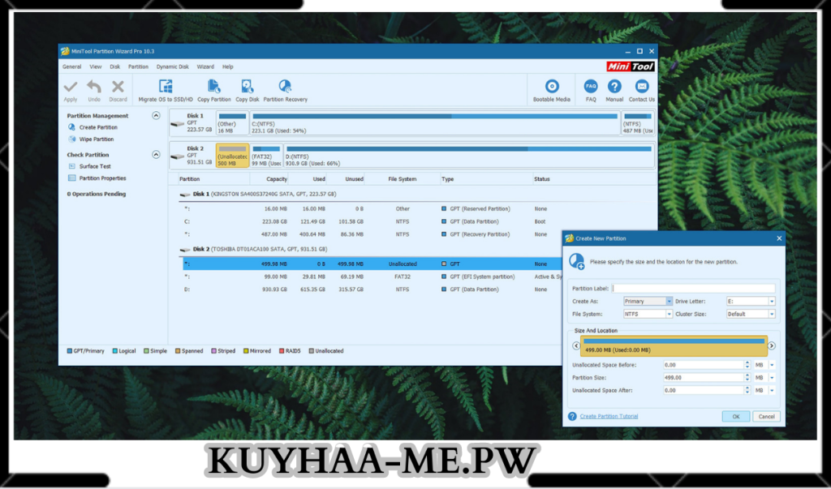Open the Partition menu
The image size is (831, 489).
138,66
